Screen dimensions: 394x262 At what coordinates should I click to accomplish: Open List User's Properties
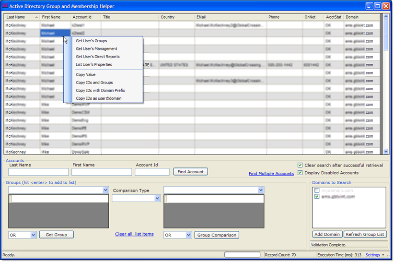(x=94, y=65)
